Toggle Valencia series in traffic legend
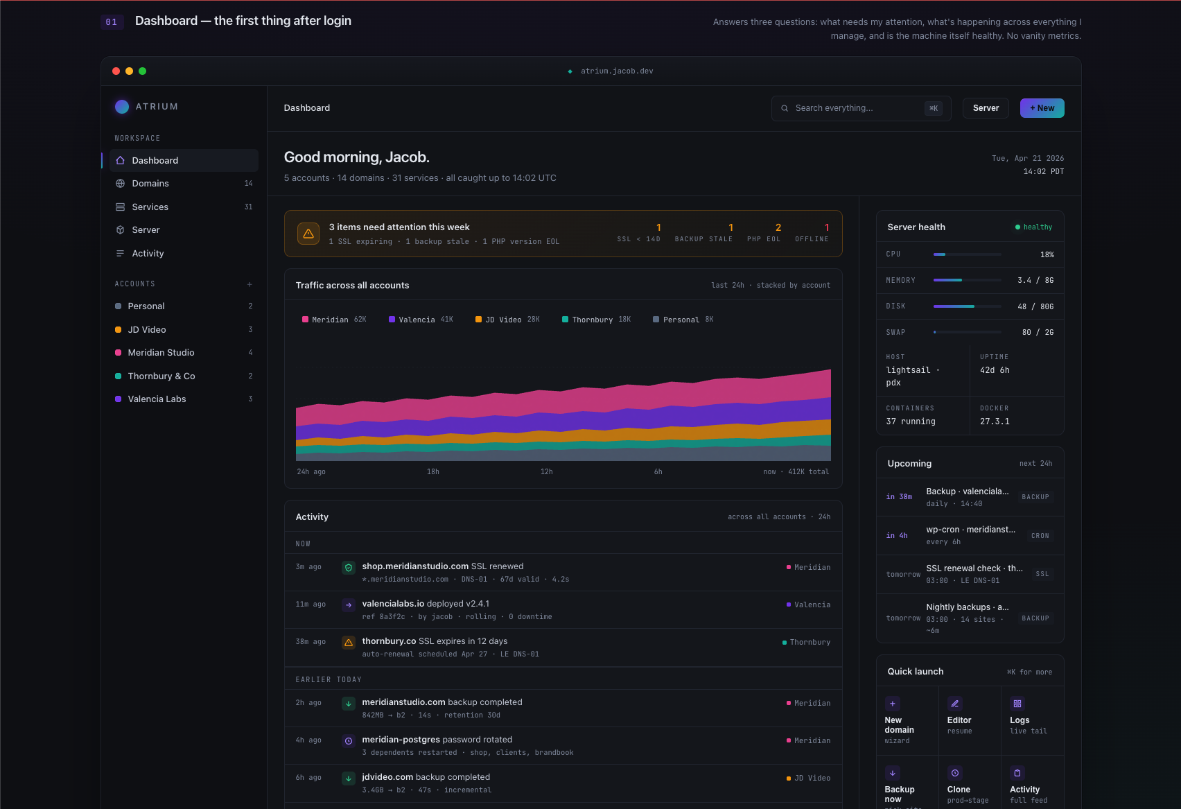Image resolution: width=1181 pixels, height=809 pixels. coord(421,320)
